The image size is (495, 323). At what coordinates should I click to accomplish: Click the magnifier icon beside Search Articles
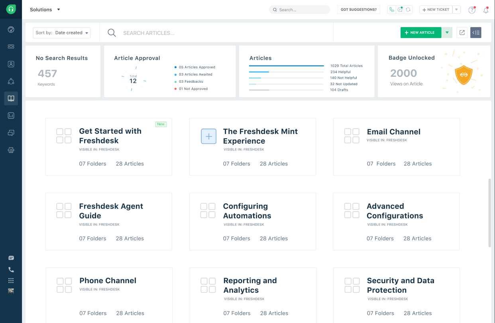tap(112, 33)
